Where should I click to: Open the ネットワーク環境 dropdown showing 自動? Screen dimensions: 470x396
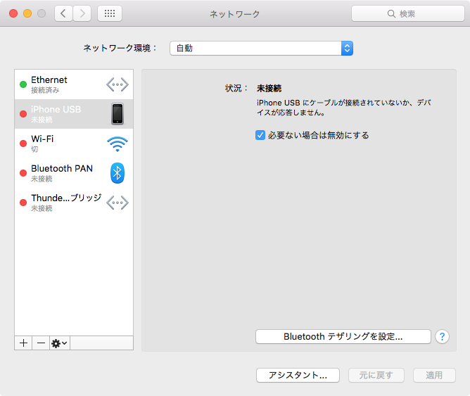[x=261, y=49]
